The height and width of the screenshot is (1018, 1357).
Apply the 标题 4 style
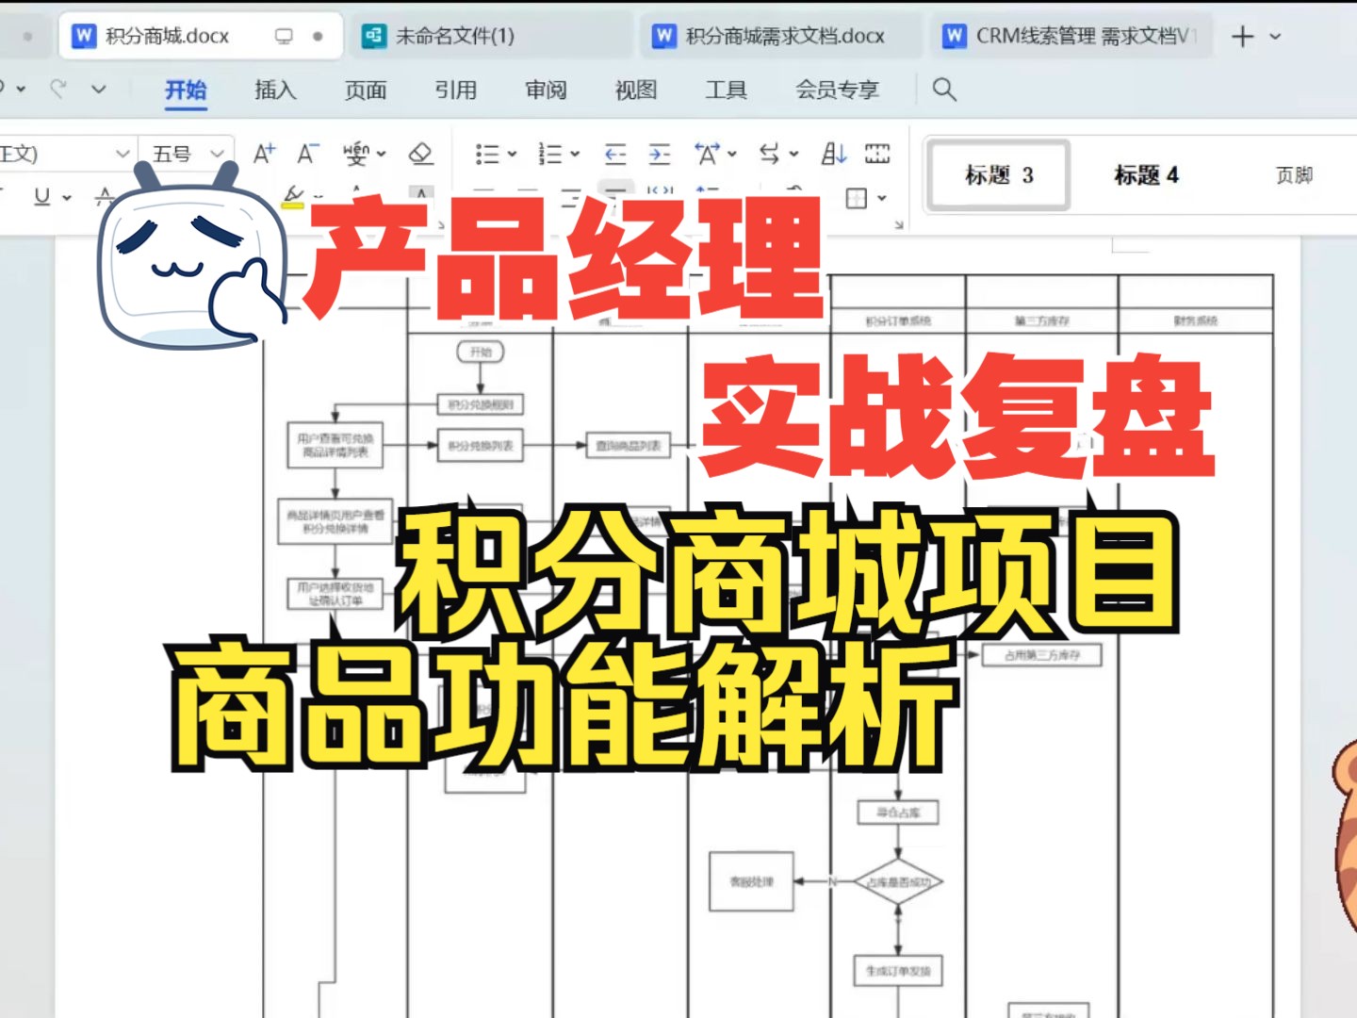[x=1146, y=175]
